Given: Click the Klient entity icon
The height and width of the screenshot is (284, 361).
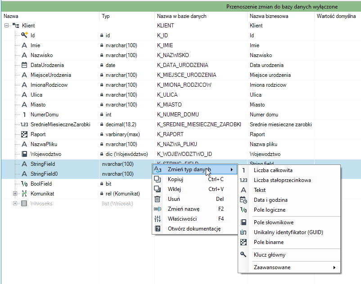Looking at the screenshot, I should click(16, 25).
